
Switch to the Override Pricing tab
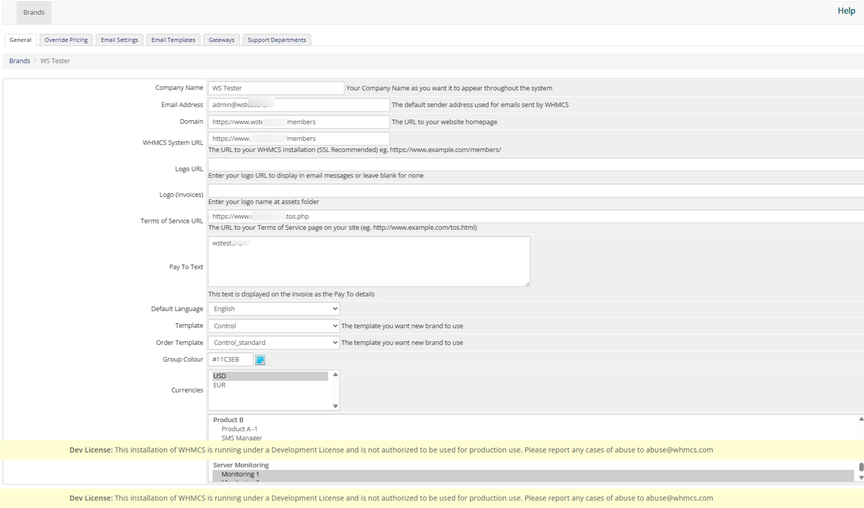(66, 40)
